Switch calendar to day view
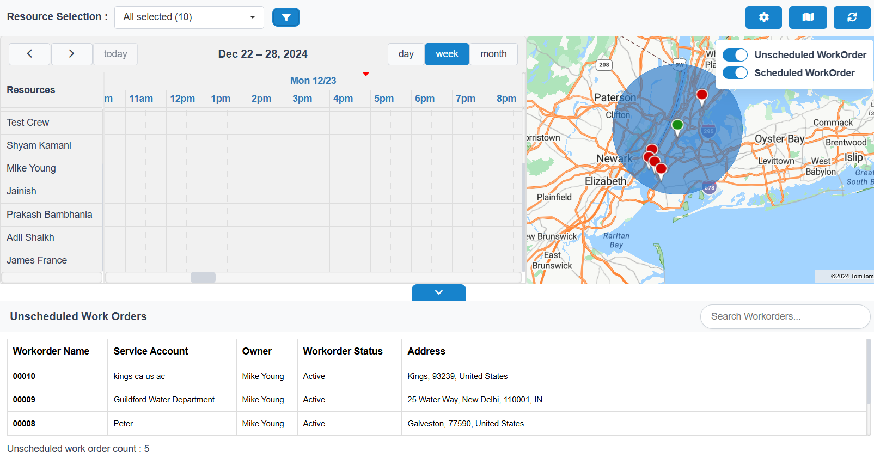This screenshot has width=874, height=458. click(406, 54)
